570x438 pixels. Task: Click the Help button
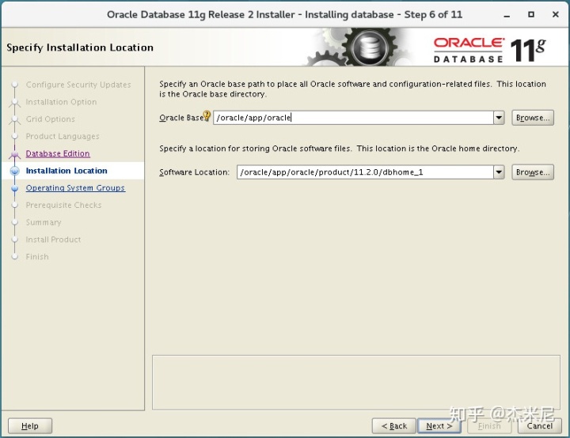(30, 425)
